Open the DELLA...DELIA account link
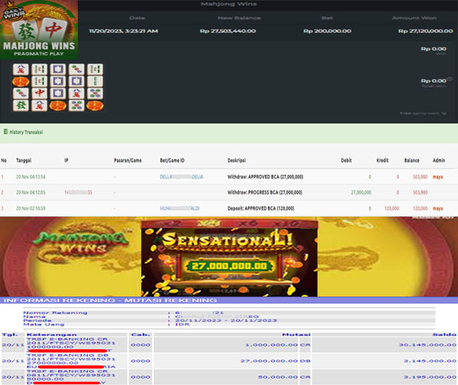Viewport: 458px width, 385px height. click(182, 177)
